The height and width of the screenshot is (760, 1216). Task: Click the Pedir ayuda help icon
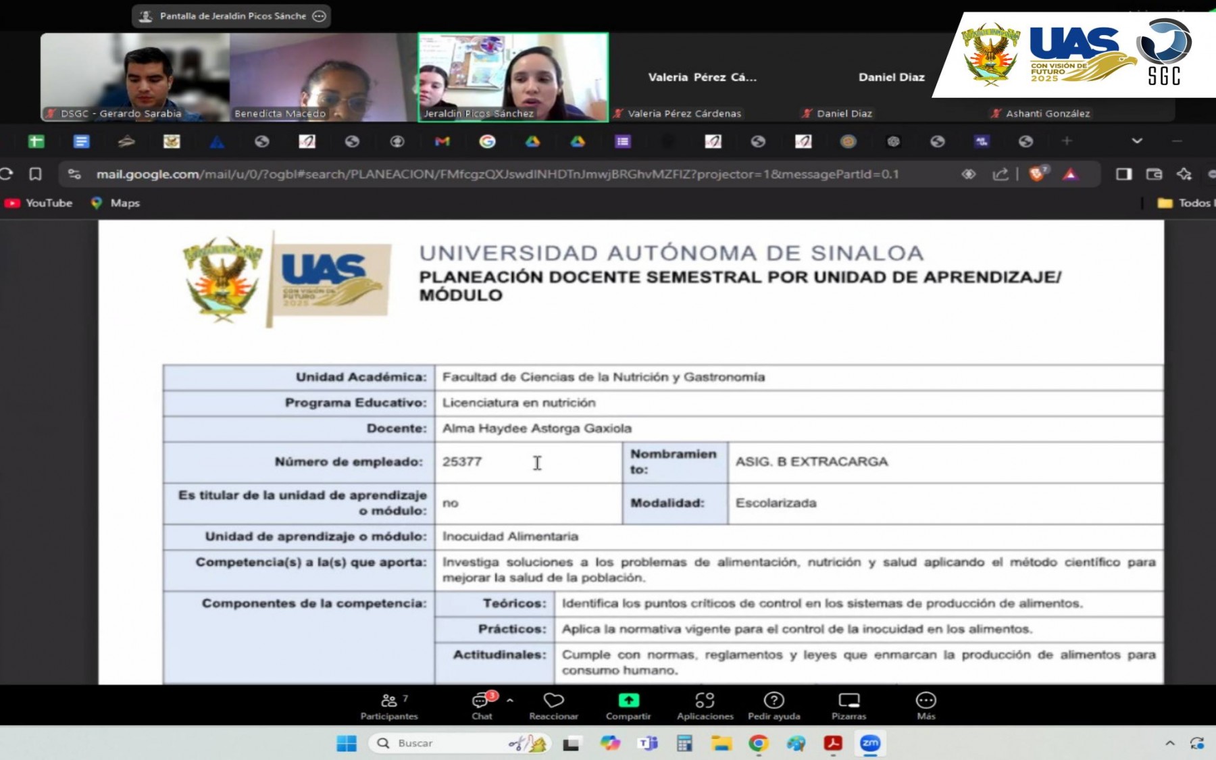[x=774, y=707]
